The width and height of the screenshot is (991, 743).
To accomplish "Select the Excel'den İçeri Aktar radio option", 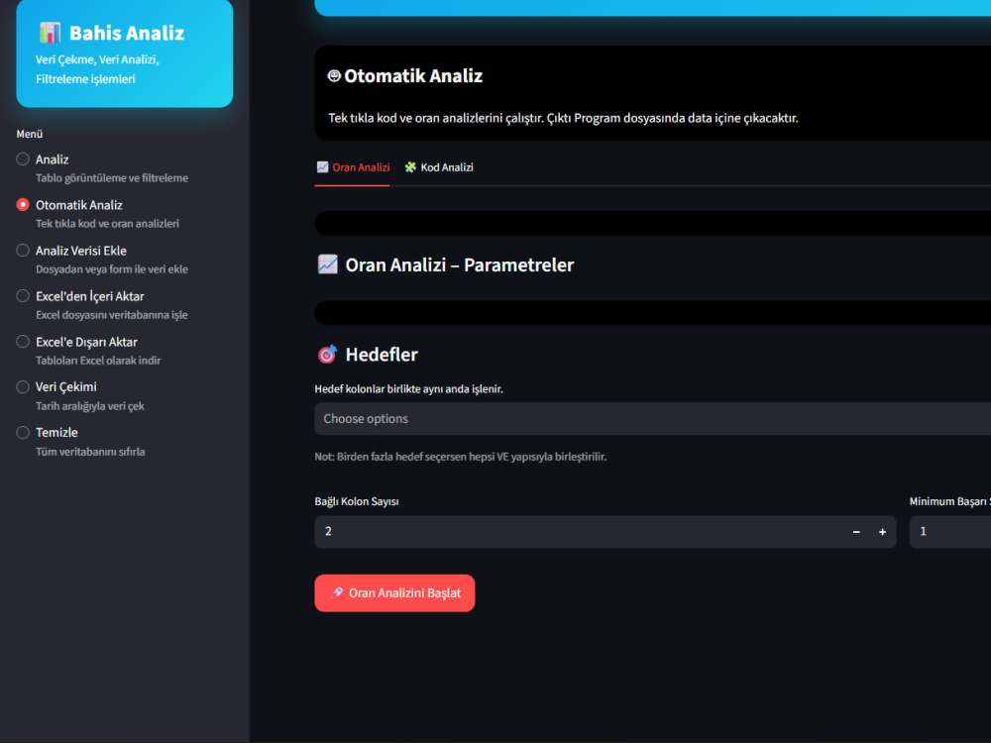I will (23, 295).
